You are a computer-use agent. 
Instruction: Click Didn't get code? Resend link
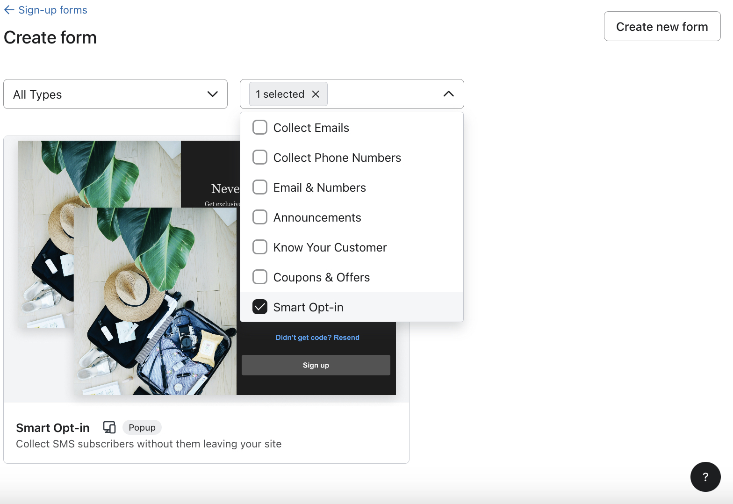(x=317, y=338)
